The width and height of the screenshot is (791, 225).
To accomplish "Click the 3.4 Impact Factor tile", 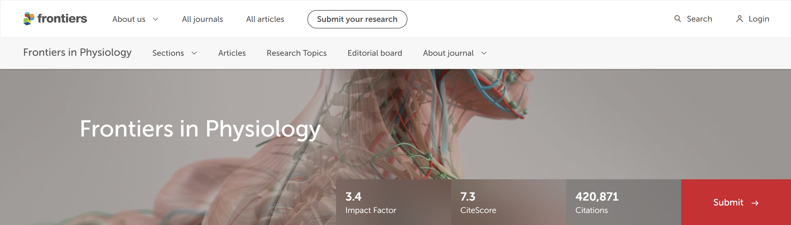I will [393, 202].
